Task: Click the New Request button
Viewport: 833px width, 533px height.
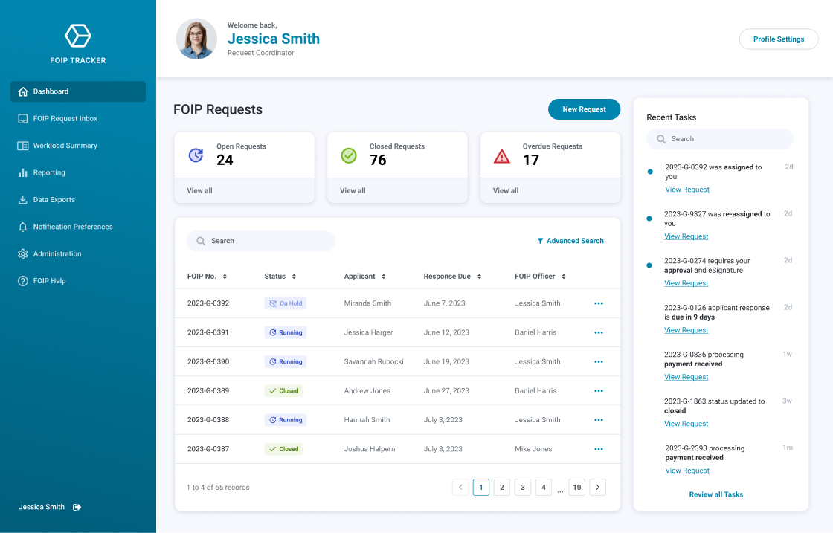Action: tap(584, 109)
